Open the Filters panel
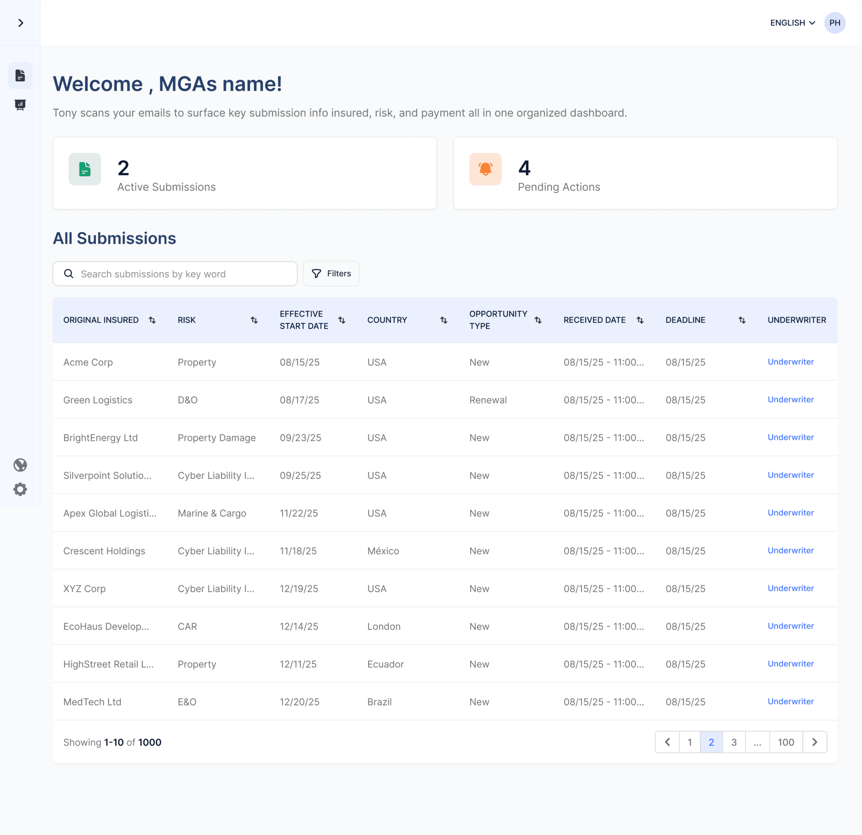 pos(331,274)
